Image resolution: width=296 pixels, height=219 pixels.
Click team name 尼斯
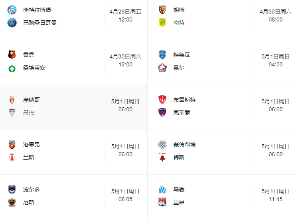click(29, 202)
